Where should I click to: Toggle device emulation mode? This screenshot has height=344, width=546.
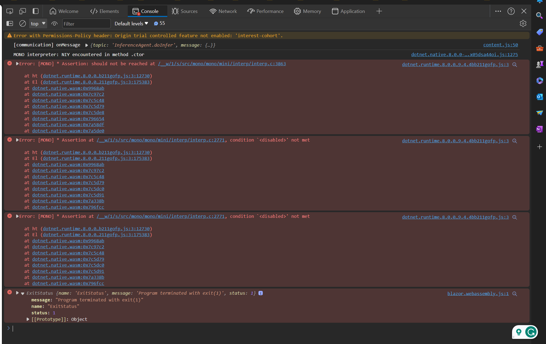coord(23,11)
